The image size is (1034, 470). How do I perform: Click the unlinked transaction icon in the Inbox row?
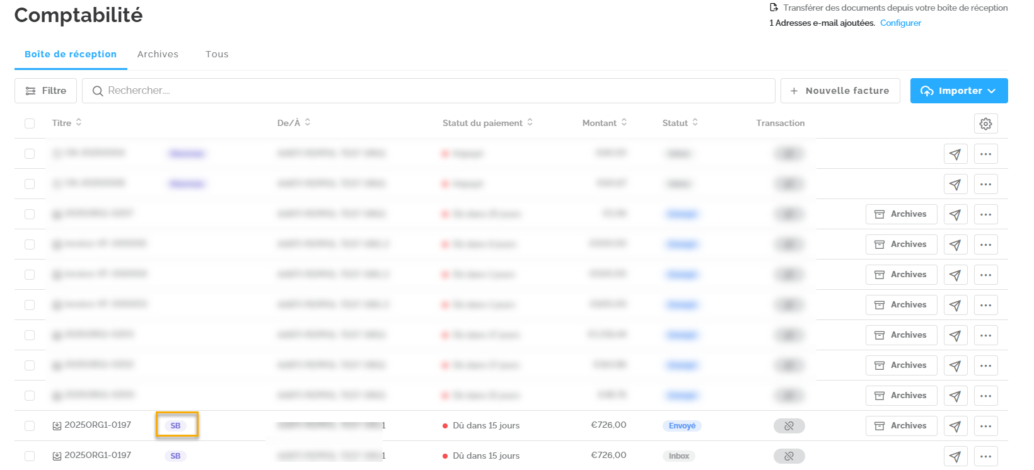[789, 456]
